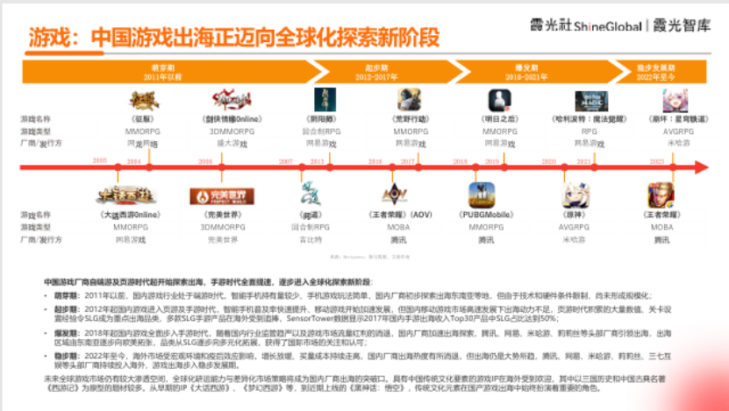
Task: Open the PUBG Mobile game icon
Action: click(482, 195)
